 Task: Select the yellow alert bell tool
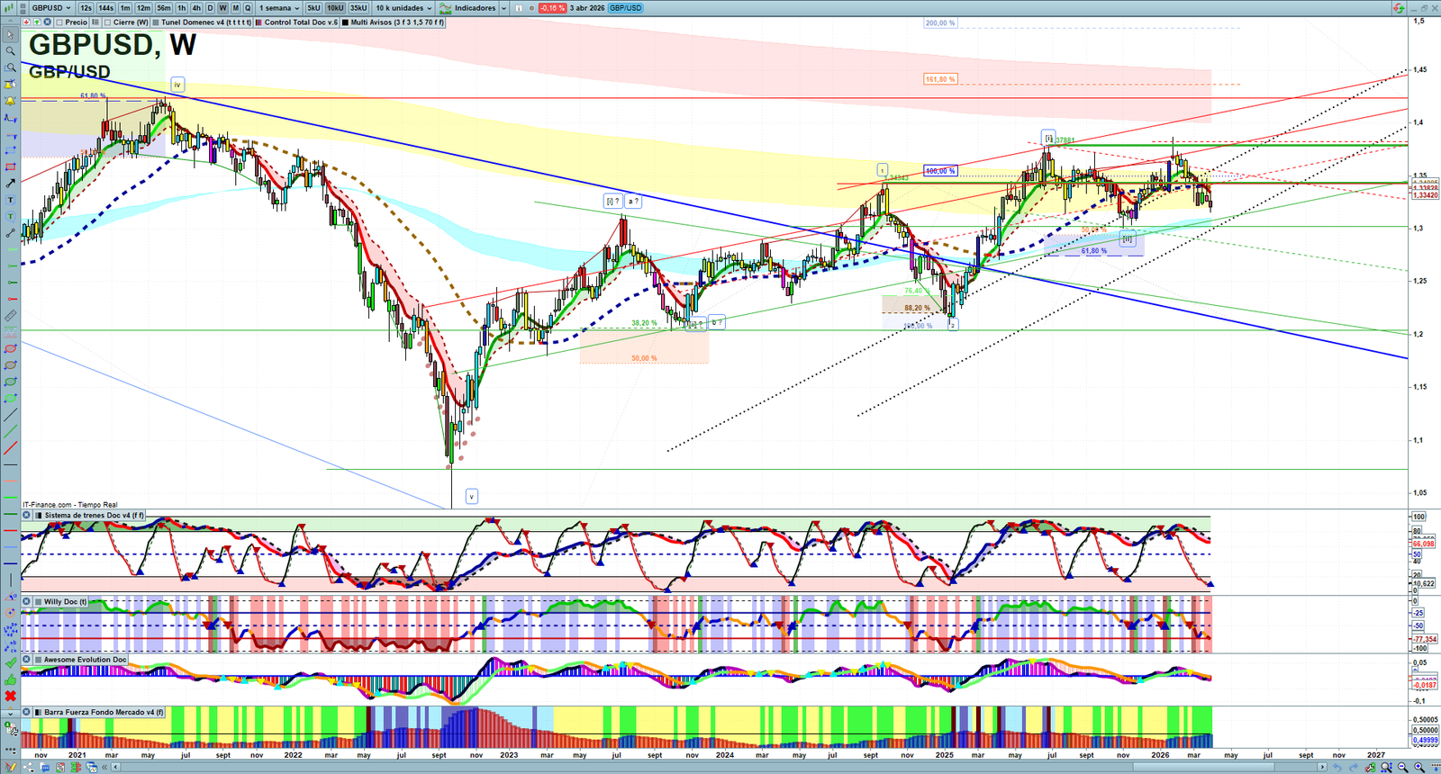pos(10,101)
